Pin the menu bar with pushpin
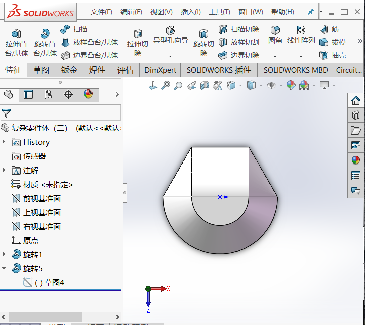The image size is (365, 325). (x=310, y=12)
